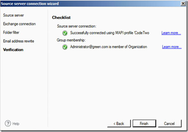This screenshot has width=188, height=132.
Task: Click the Help question mark icon
Action: pyautogui.click(x=8, y=123)
